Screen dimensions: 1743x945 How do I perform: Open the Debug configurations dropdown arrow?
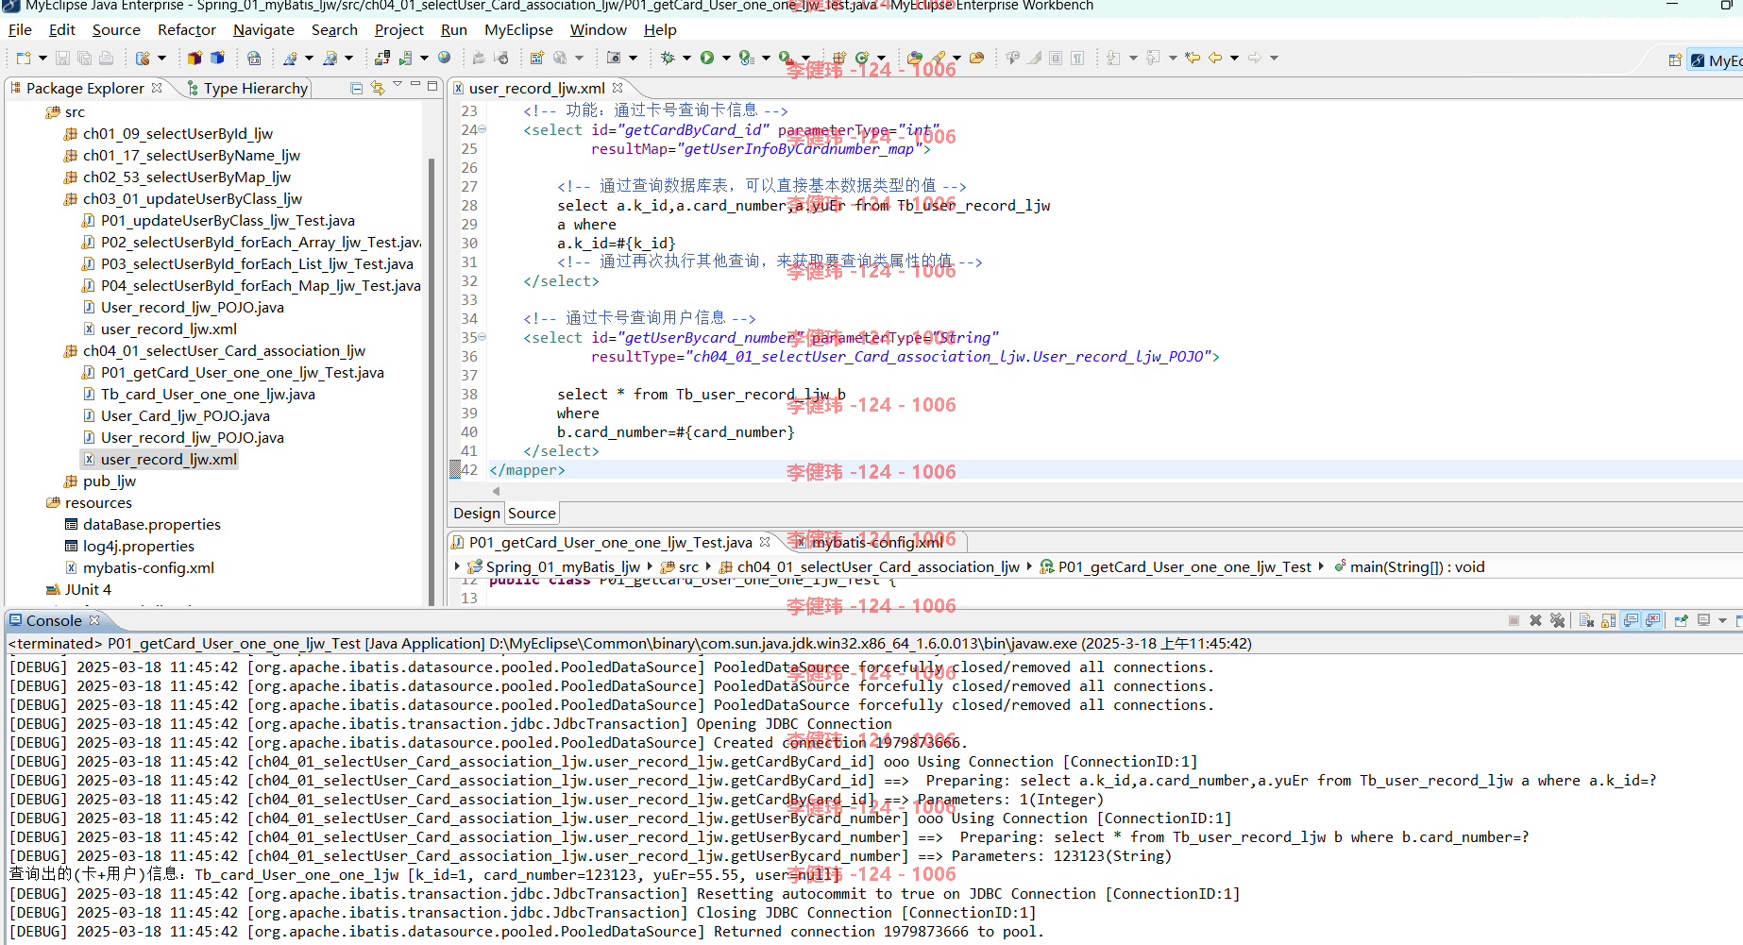coord(686,59)
